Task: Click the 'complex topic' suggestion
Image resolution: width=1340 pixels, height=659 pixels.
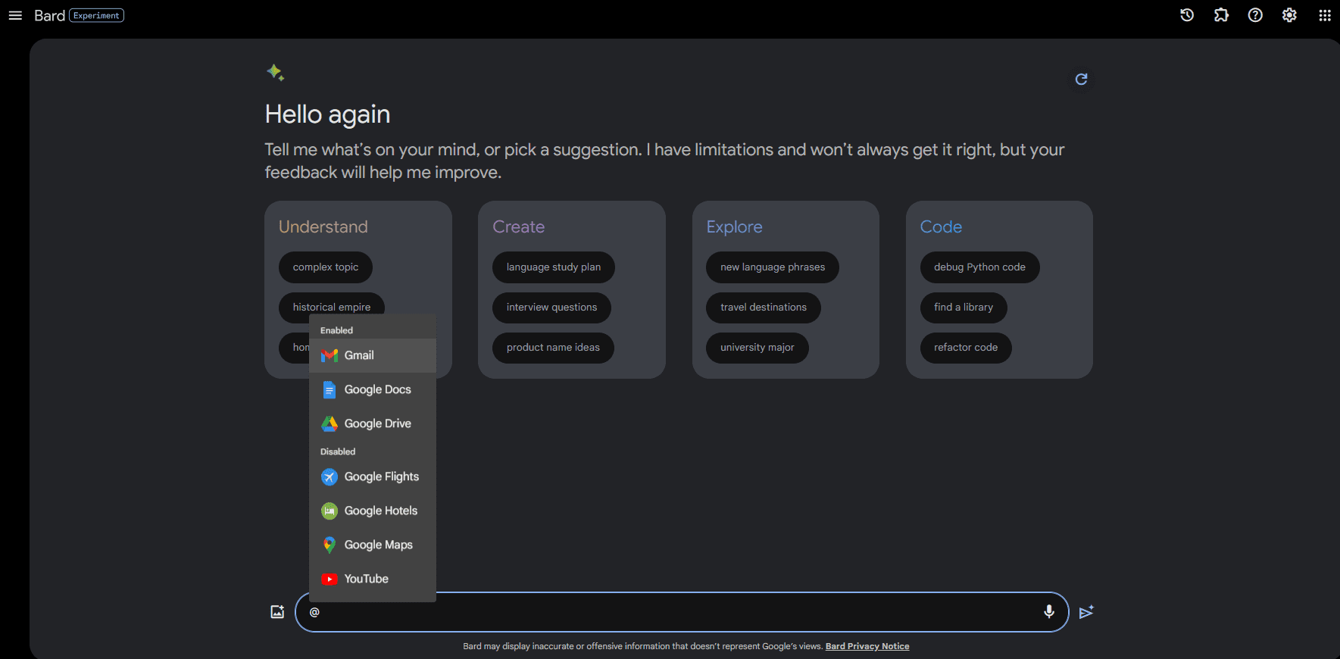Action: click(x=326, y=267)
